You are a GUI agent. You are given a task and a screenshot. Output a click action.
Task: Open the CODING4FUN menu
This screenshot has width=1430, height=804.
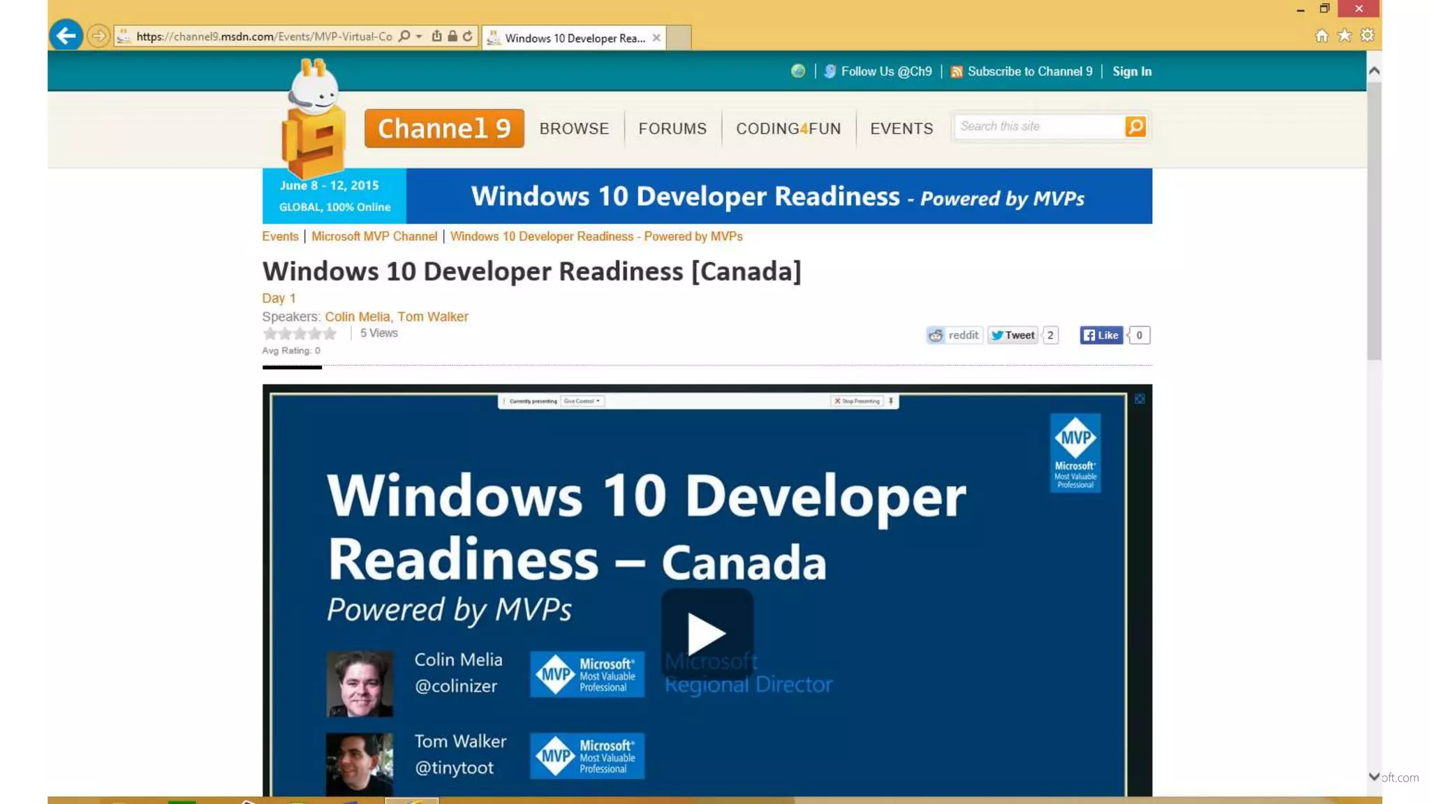pyautogui.click(x=788, y=128)
